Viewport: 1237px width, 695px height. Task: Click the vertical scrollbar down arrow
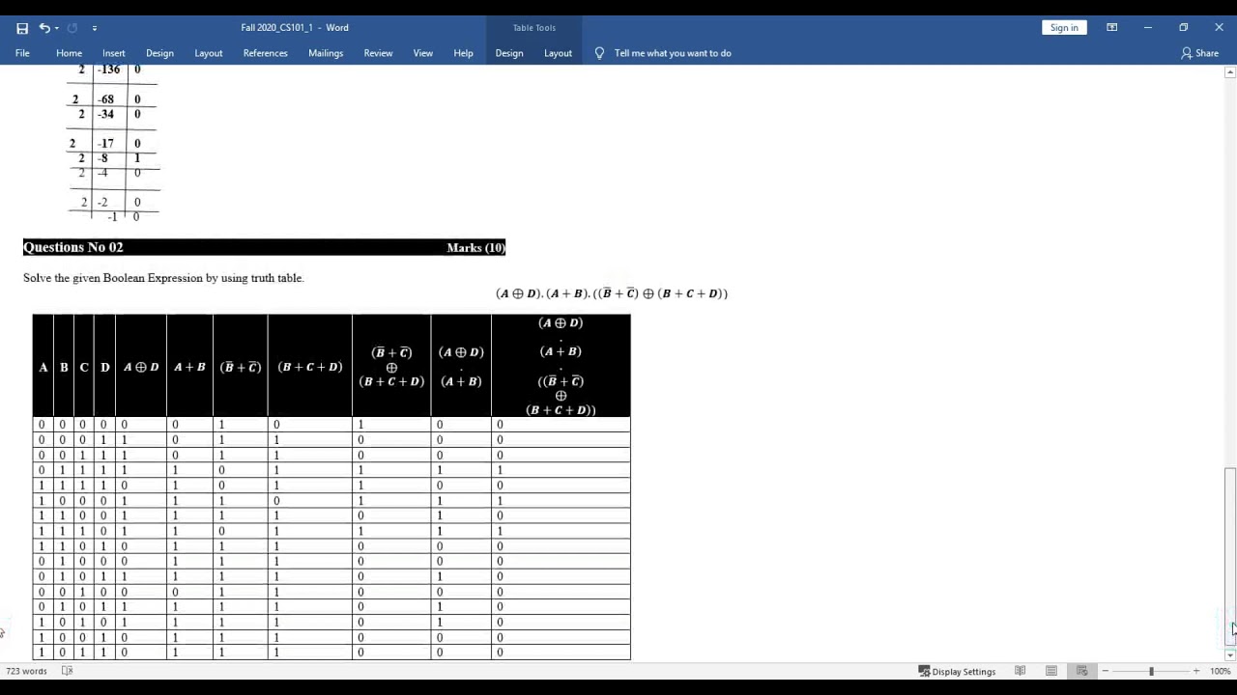pyautogui.click(x=1230, y=655)
